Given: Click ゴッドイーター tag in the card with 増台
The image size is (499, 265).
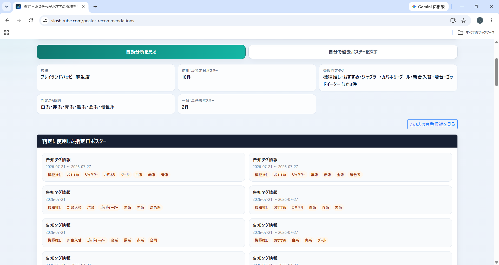Looking at the screenshot, I should [x=109, y=208].
